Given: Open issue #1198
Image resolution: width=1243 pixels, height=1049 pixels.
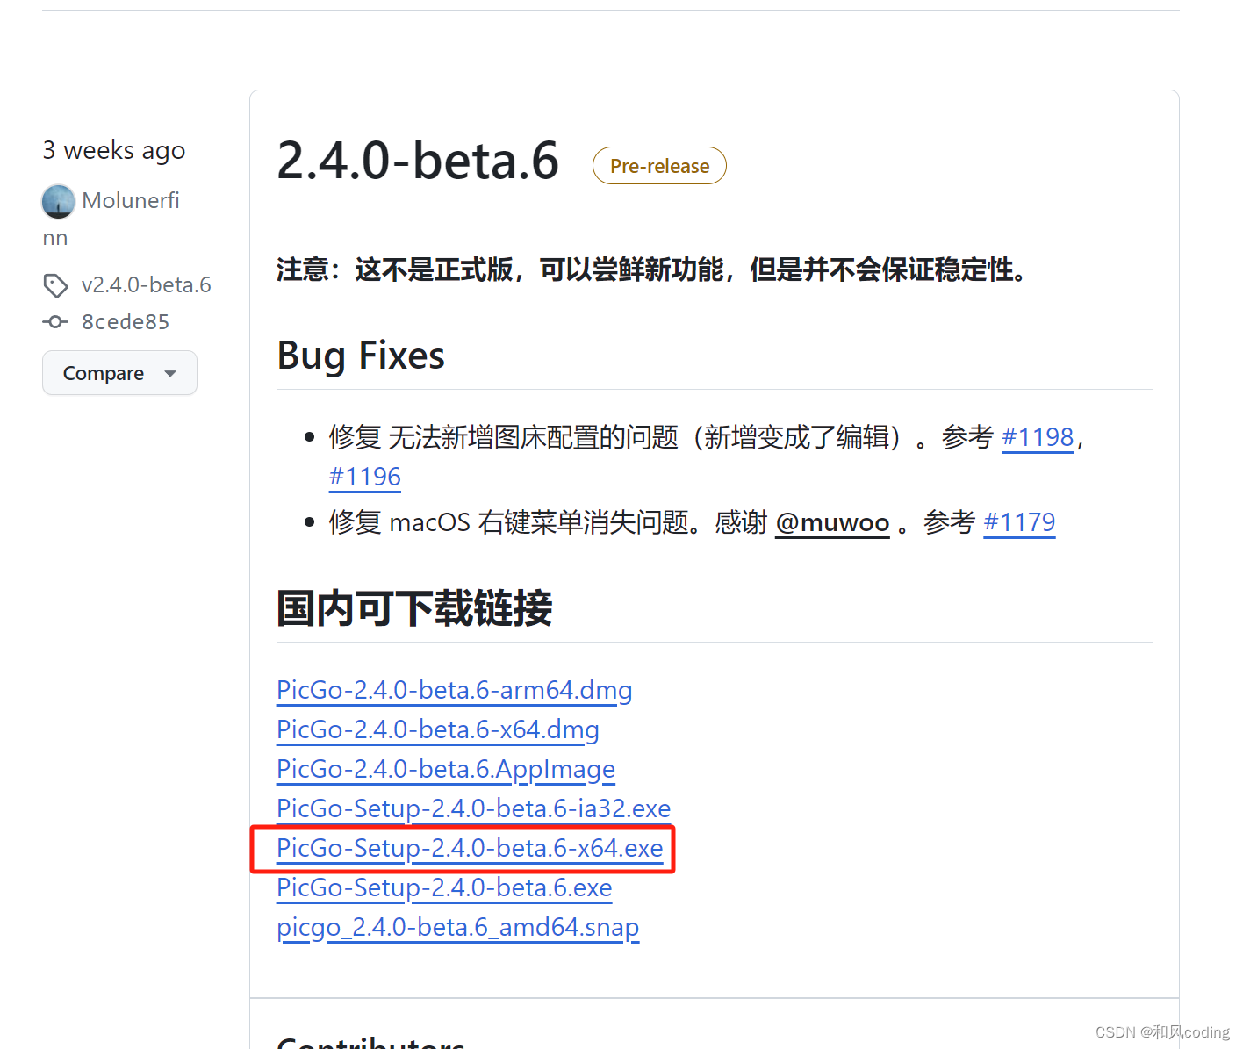Looking at the screenshot, I should point(1038,436).
